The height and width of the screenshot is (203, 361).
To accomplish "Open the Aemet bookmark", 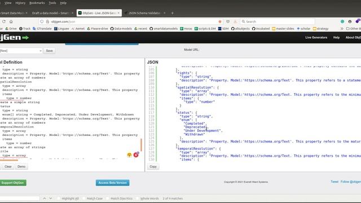I will pos(78,29).
